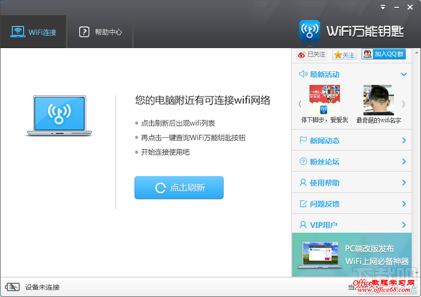421x297 pixels.
Task: Collapse the 最新活动 section chevron
Action: tap(404, 74)
